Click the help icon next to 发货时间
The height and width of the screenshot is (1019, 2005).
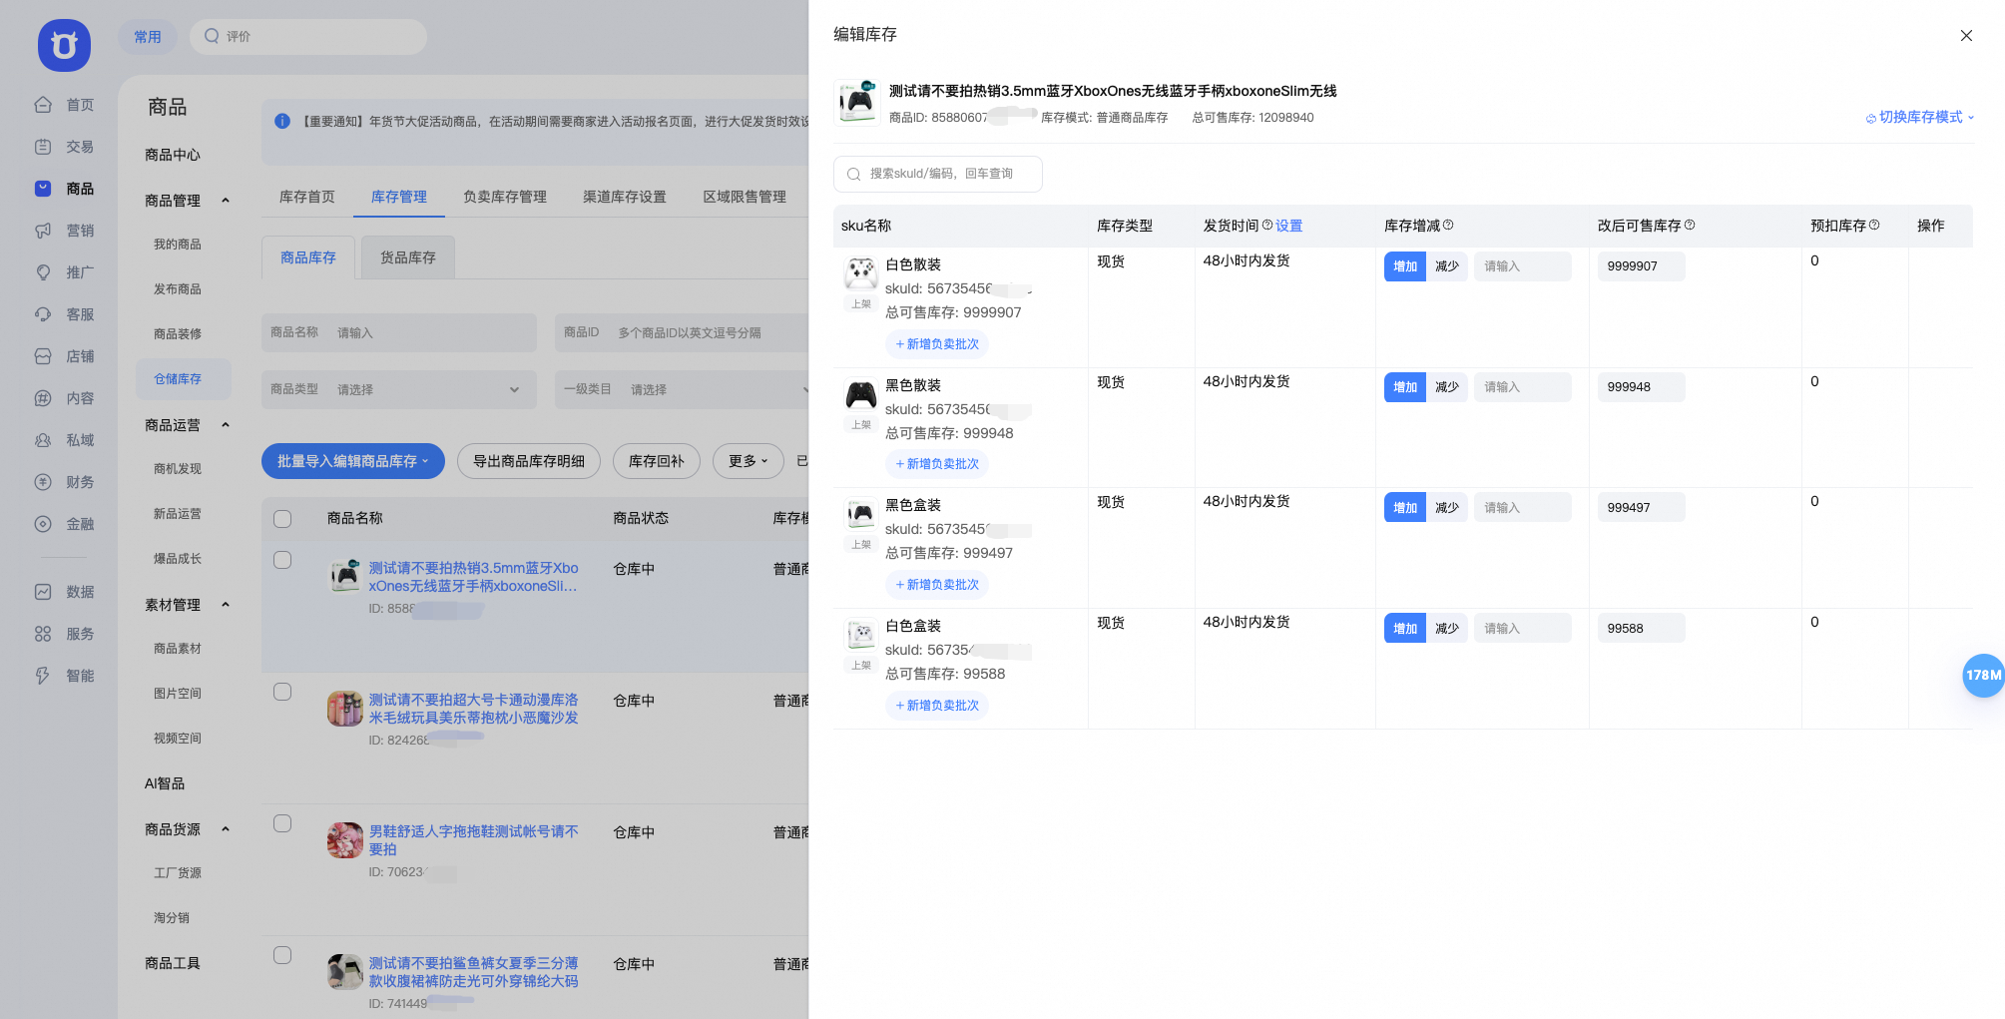coord(1267,225)
